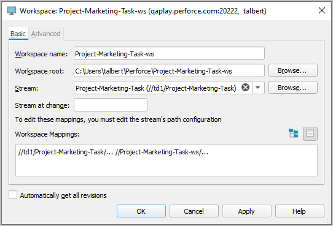
Task: Click the Workspace name input field
Action: (169, 53)
